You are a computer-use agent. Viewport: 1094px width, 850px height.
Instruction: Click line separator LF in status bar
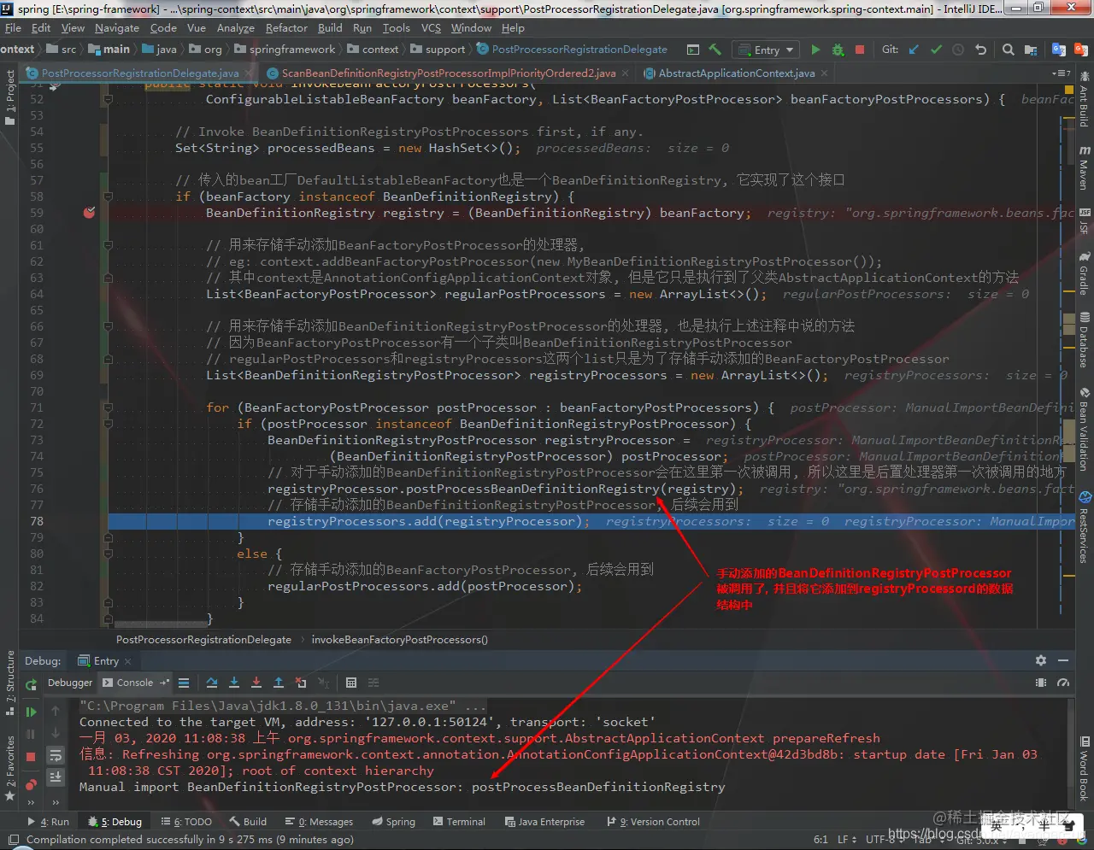point(846,840)
